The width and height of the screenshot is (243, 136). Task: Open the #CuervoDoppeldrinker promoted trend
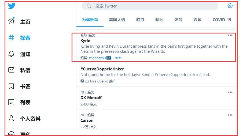[x=102, y=69]
